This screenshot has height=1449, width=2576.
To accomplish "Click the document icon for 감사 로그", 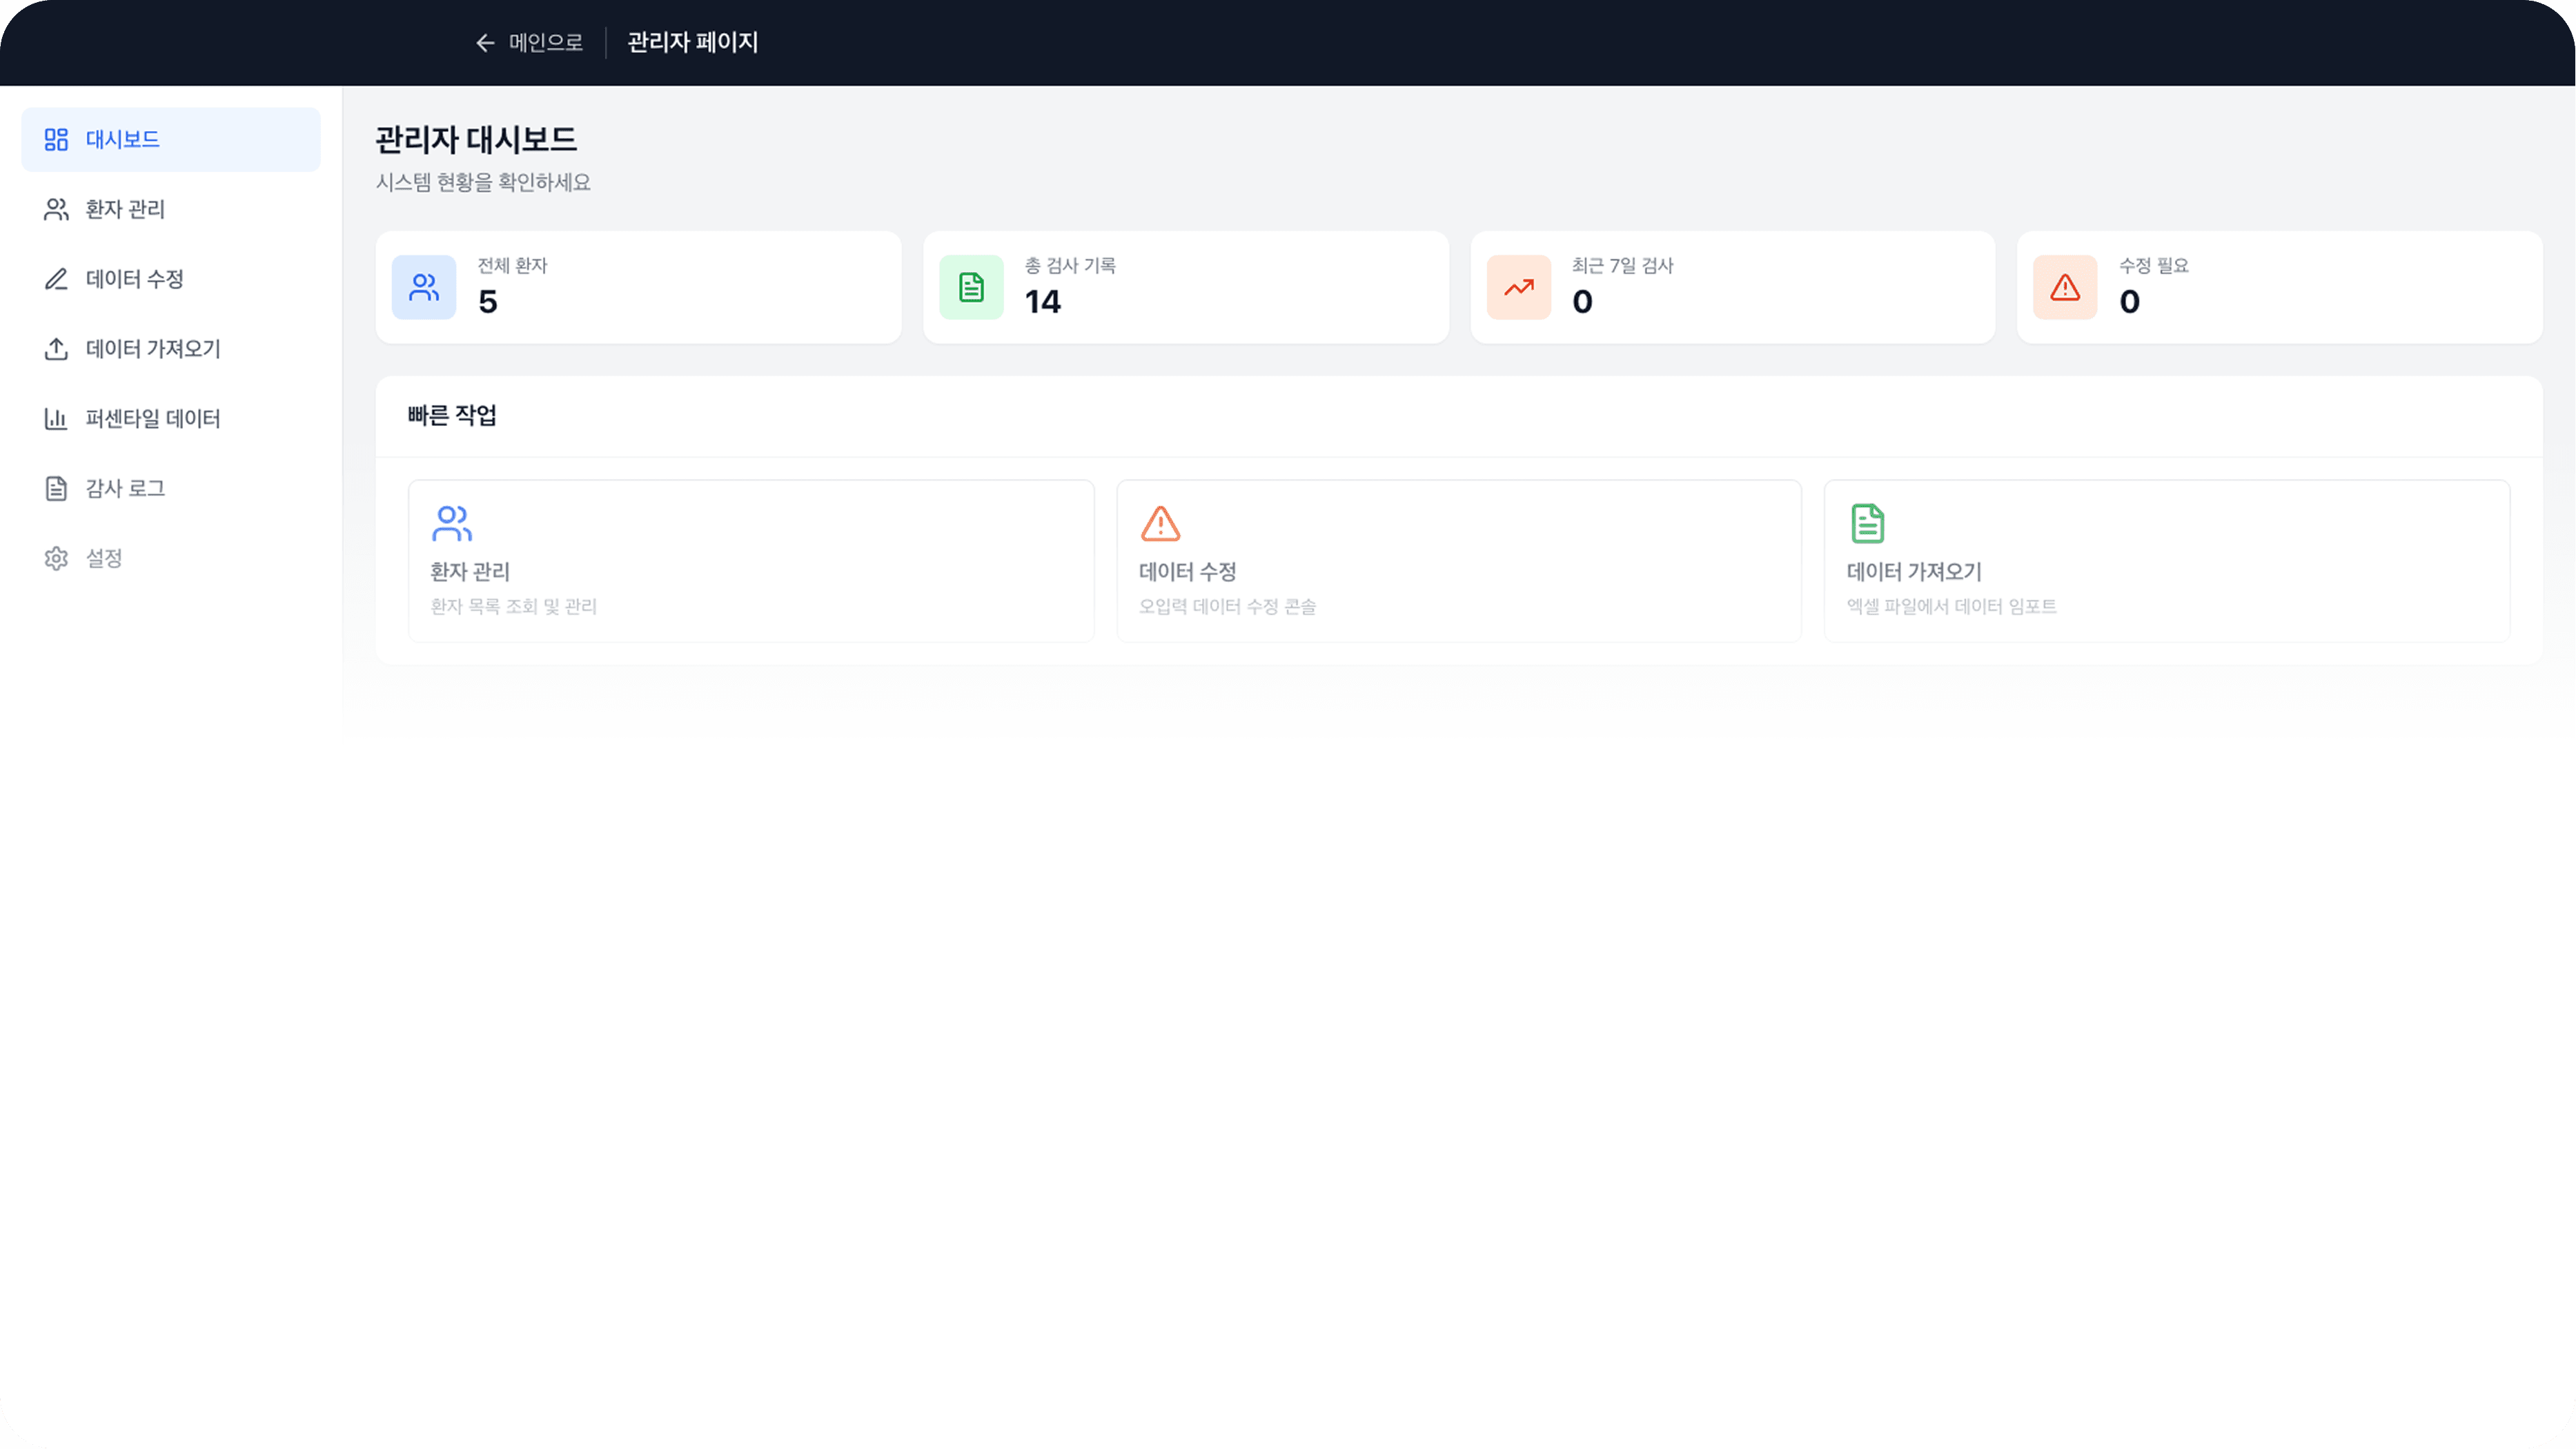I will (56, 488).
